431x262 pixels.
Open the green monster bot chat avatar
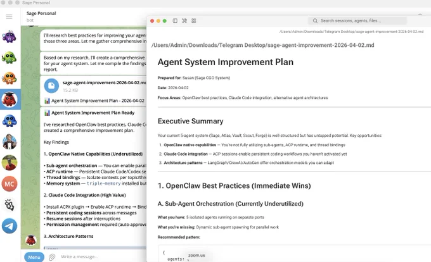(10, 58)
